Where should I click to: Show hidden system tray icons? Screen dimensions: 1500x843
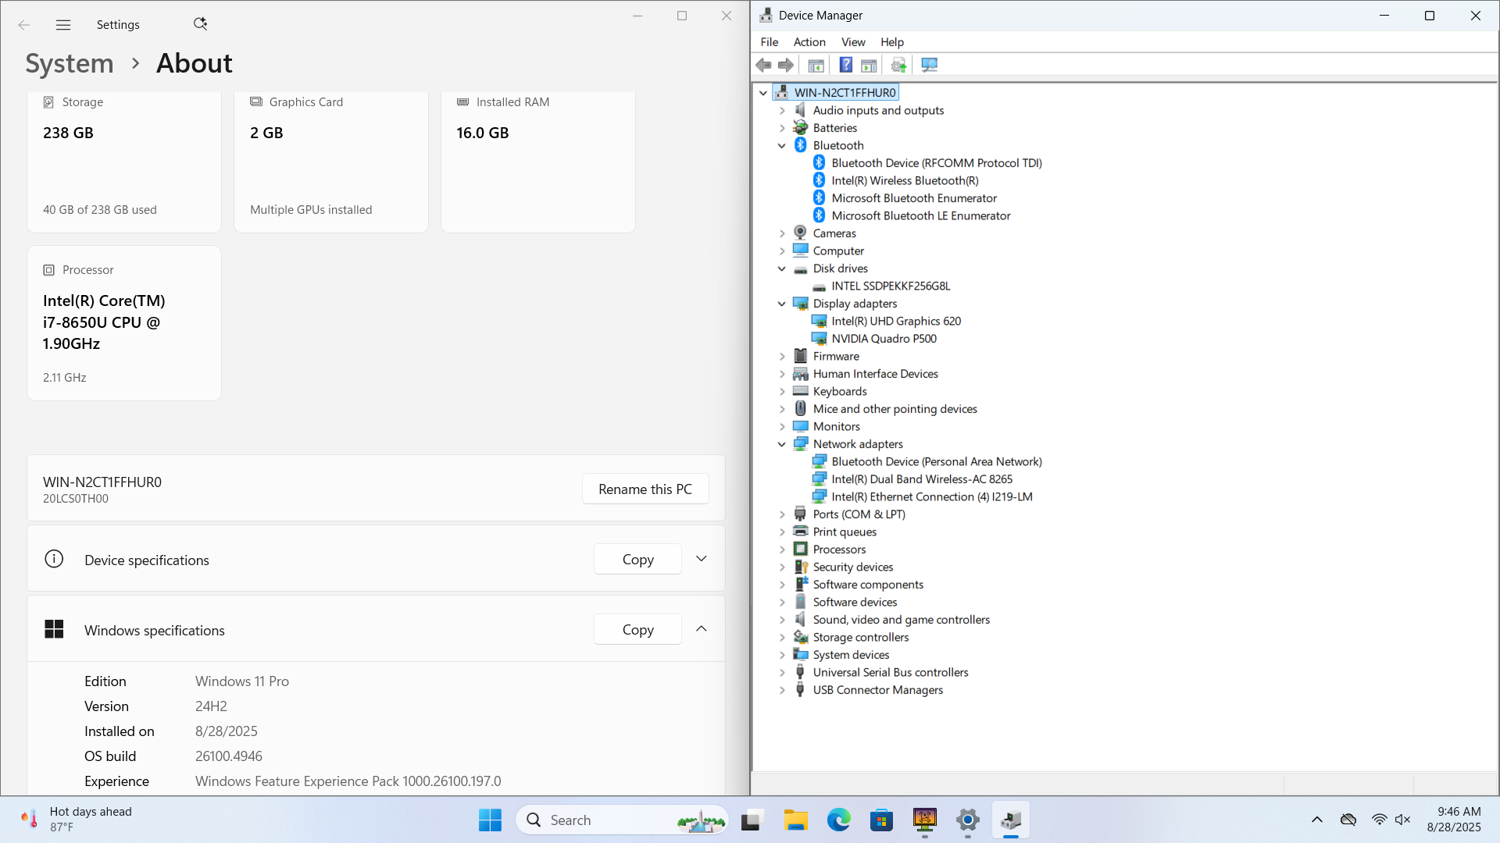tap(1316, 820)
